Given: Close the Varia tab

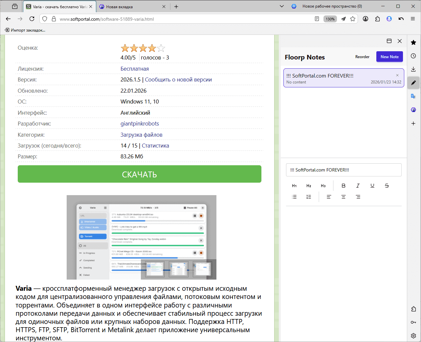Looking at the screenshot, I should (x=91, y=7).
